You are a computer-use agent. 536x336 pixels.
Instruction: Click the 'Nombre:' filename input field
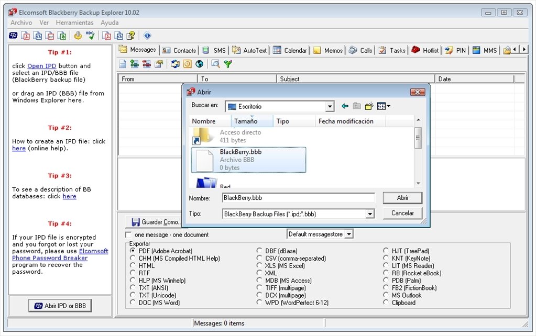[x=299, y=198]
